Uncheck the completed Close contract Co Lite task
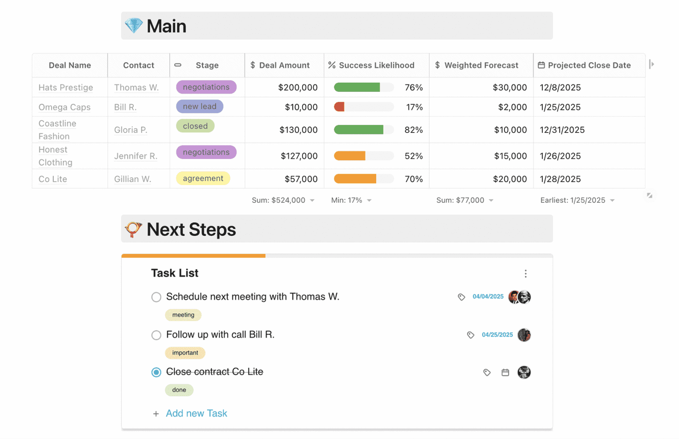The width and height of the screenshot is (679, 439). tap(156, 372)
